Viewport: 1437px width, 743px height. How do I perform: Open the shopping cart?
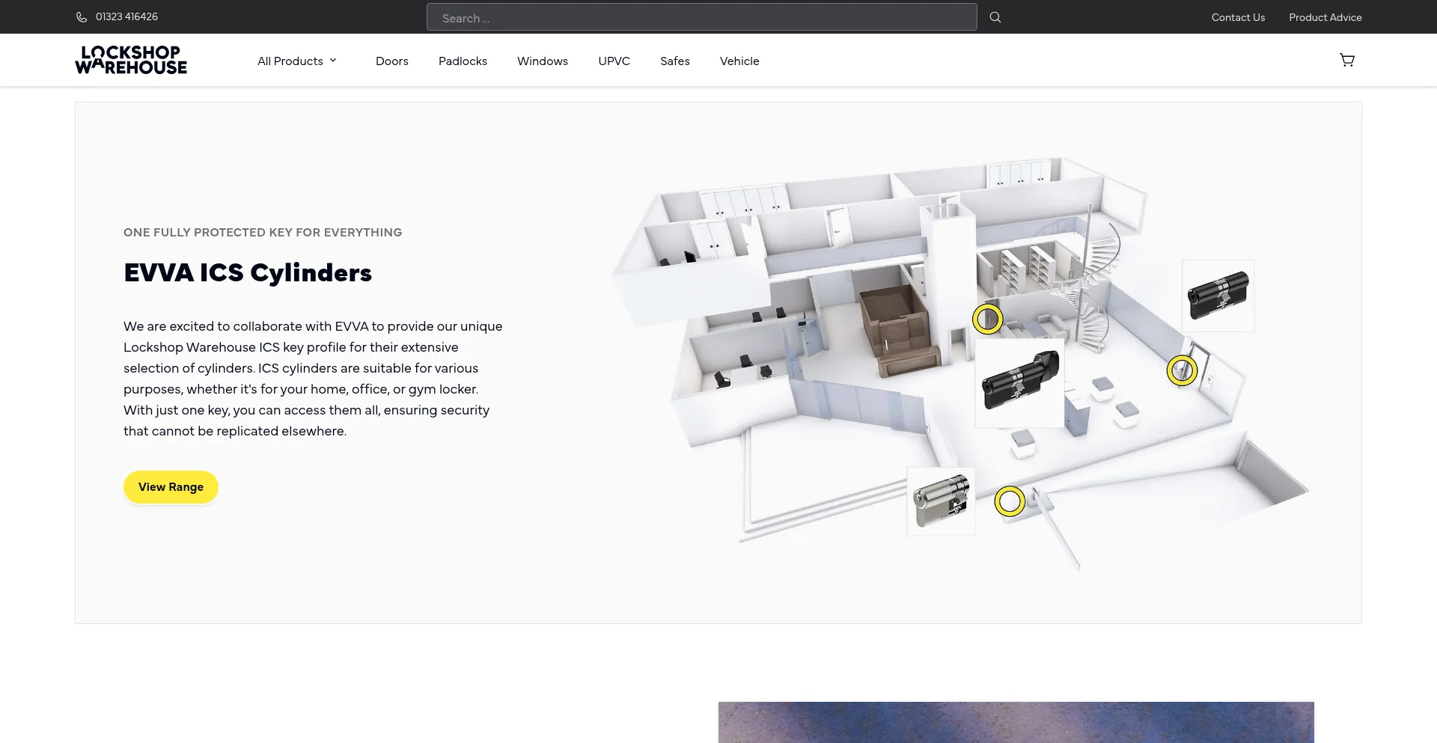click(1346, 61)
